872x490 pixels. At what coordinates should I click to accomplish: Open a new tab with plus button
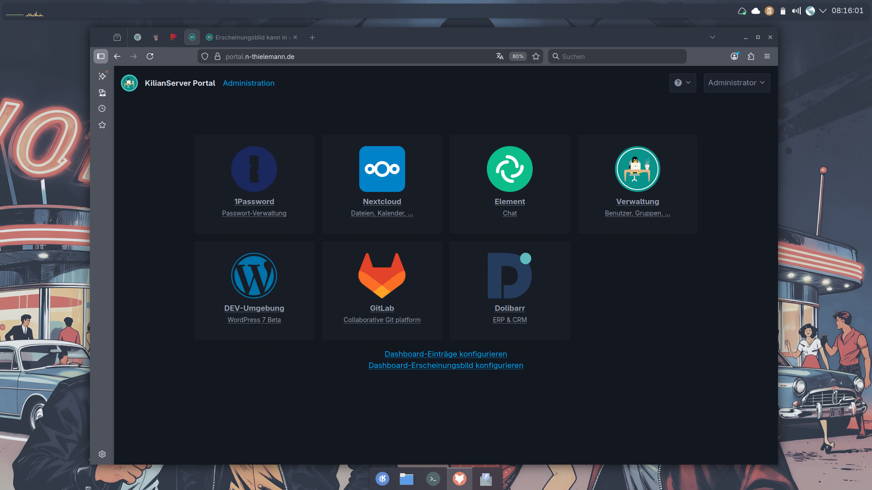(x=312, y=37)
